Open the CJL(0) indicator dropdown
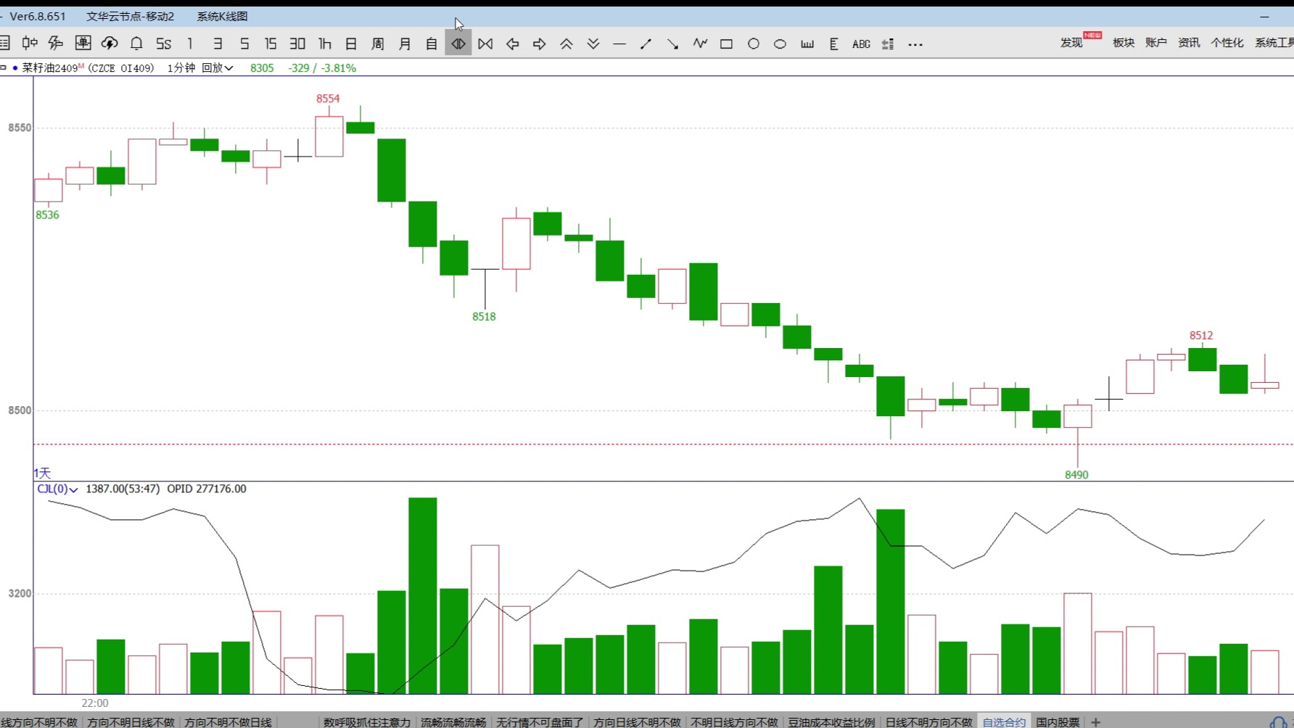Image resolution: width=1294 pixels, height=728 pixels. (x=57, y=489)
